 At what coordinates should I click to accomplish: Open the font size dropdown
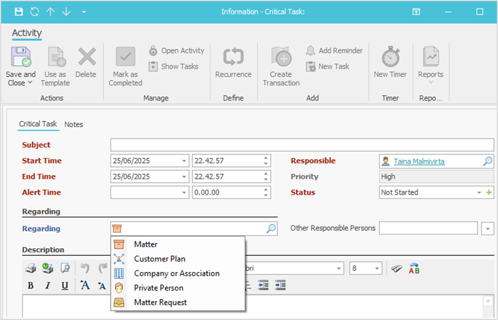click(x=377, y=268)
